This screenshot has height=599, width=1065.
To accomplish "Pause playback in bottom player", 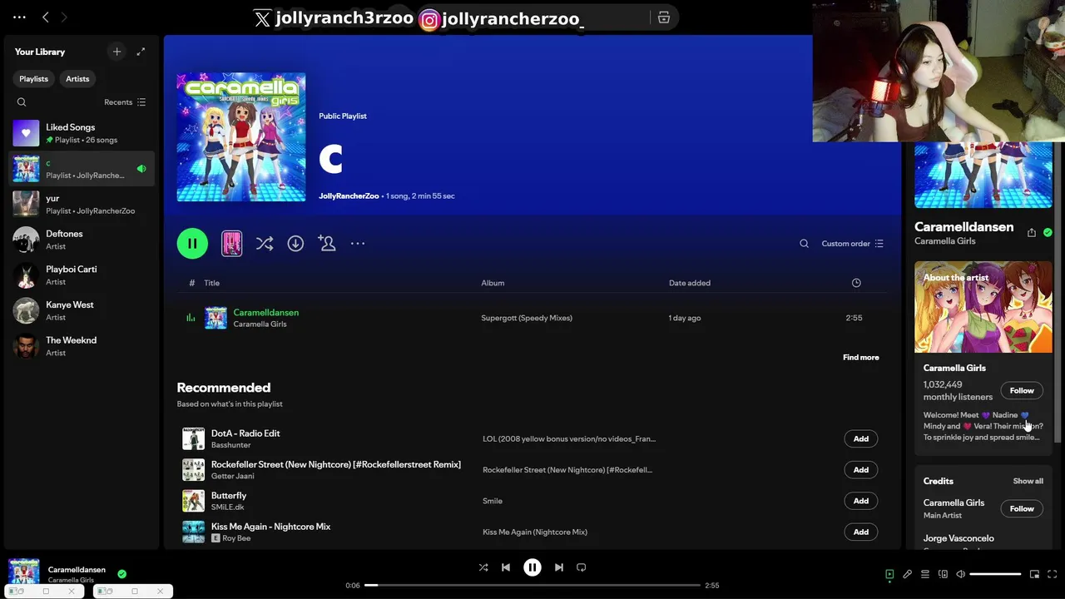I will point(532,567).
